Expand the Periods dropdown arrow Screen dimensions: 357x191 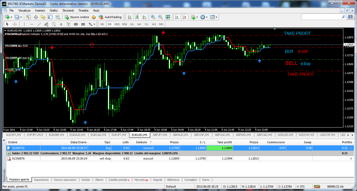tap(207, 17)
